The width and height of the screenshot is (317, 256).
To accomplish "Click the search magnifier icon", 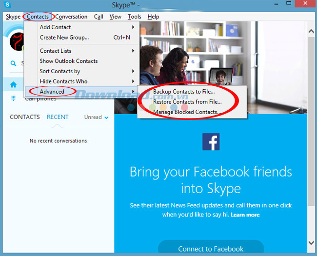I will 13,63.
